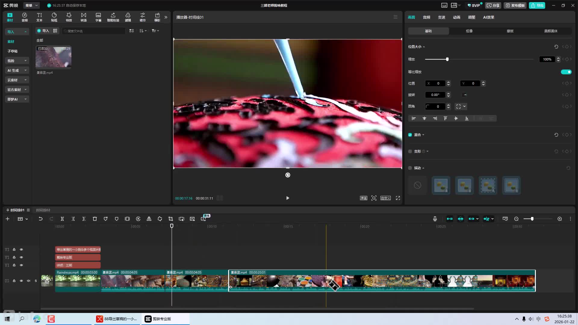
Task: Click the 导出 export button
Action: click(x=537, y=5)
